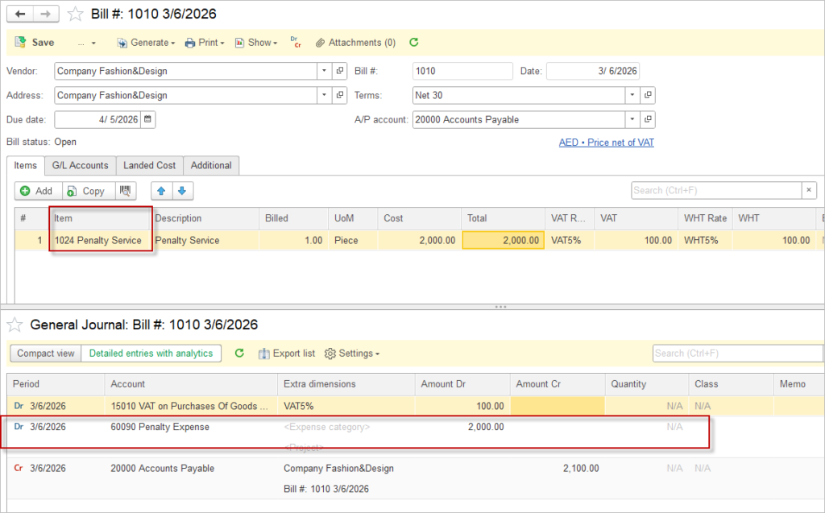The width and height of the screenshot is (825, 513).
Task: Move item row down with blue down arrow
Action: (x=182, y=191)
